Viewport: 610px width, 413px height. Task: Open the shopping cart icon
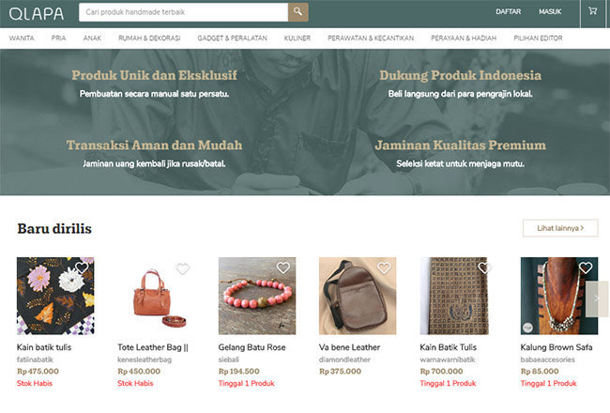[592, 11]
